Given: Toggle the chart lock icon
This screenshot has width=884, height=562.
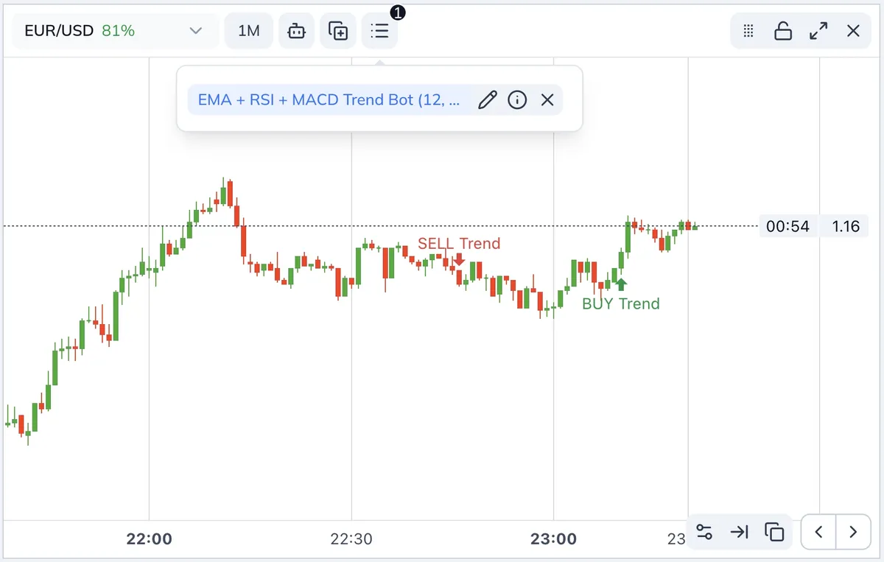Looking at the screenshot, I should click(x=783, y=31).
